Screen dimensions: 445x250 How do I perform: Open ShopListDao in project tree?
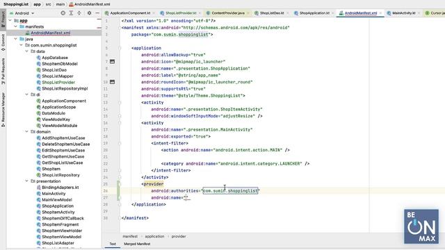pyautogui.click(x=54, y=70)
